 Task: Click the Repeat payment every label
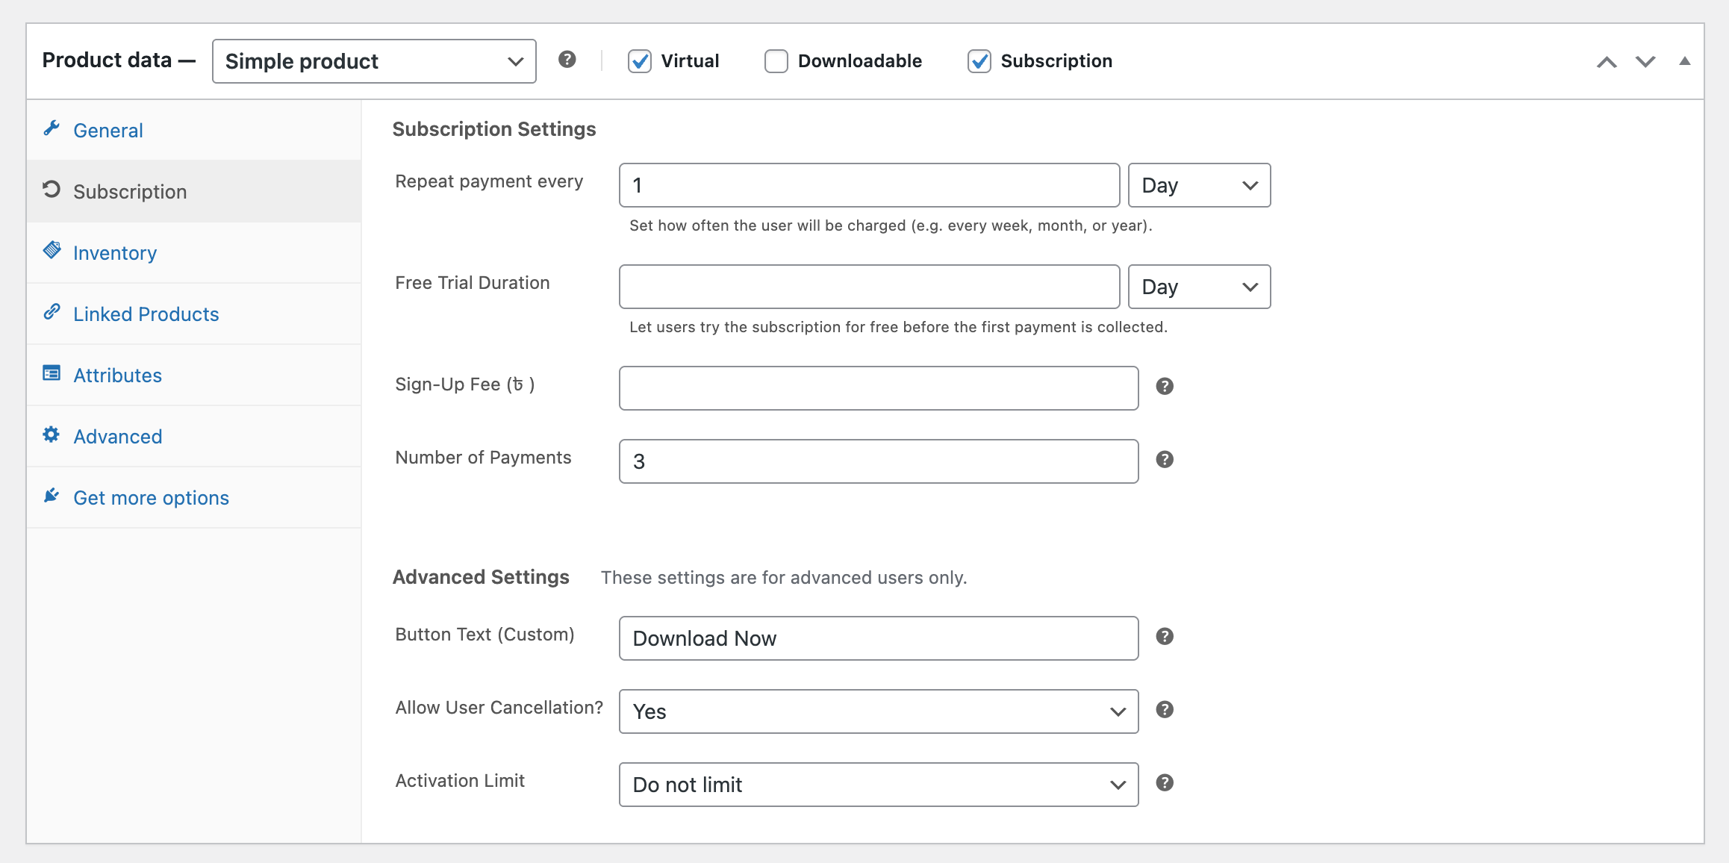[489, 181]
